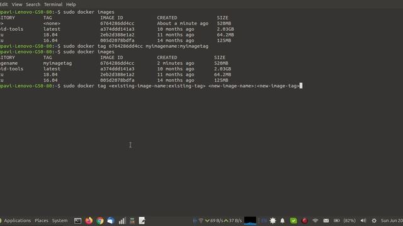The image size is (403, 226).
Task: Place cursor at end of the docker tag command
Action: pos(301,86)
